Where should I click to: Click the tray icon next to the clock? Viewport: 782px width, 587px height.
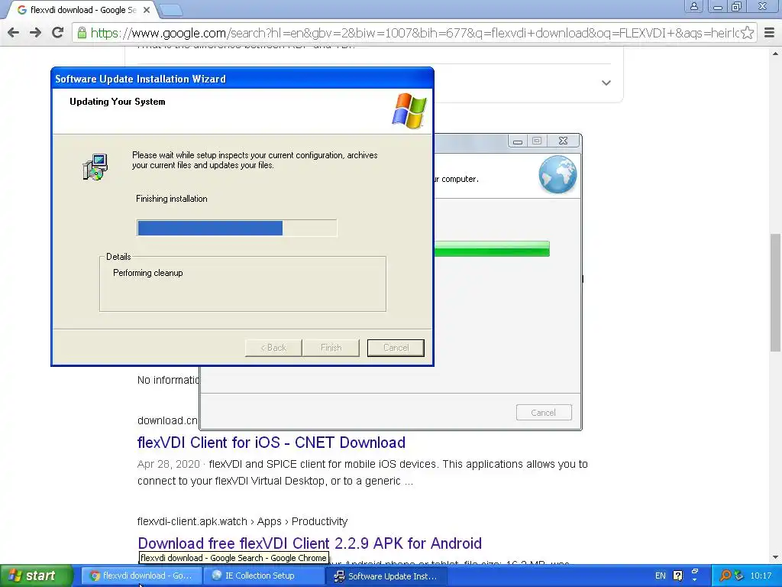[738, 576]
